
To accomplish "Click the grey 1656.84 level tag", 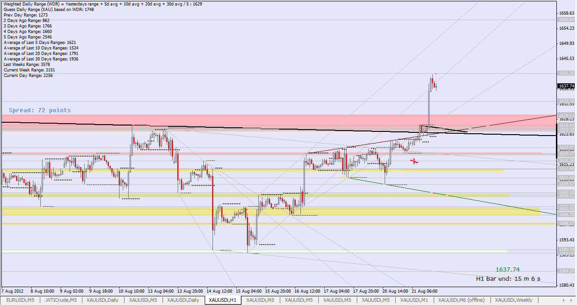I will 566,20.
